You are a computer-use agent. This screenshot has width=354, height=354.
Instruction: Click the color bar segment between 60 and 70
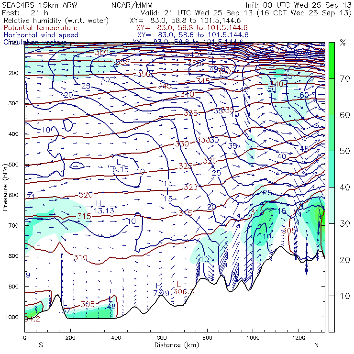(x=332, y=97)
